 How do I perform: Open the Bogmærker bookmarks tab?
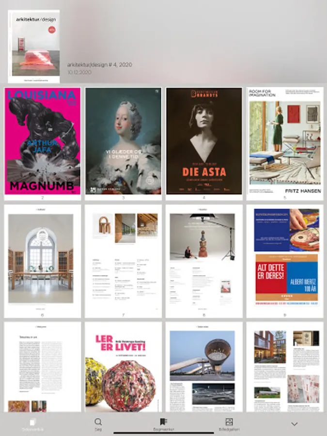164,424
